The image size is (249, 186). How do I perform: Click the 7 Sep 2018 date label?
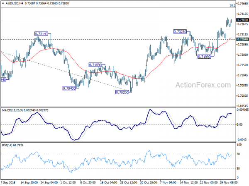tap(8, 182)
